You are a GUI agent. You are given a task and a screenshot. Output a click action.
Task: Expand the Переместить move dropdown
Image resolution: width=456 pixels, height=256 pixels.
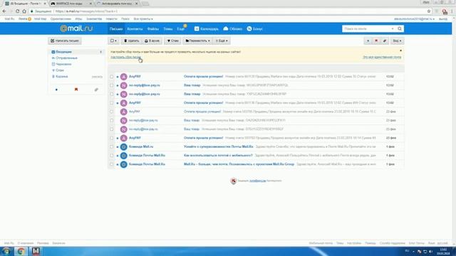click(x=197, y=41)
